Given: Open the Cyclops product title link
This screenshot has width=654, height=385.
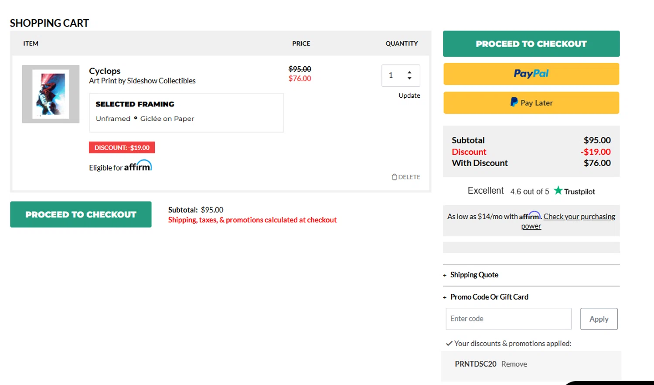Looking at the screenshot, I should 105,71.
